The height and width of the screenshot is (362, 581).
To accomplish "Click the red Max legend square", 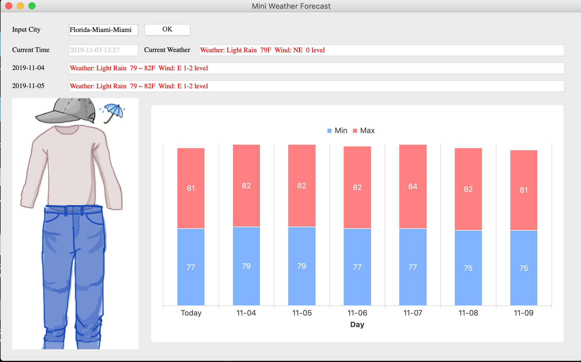I will tap(355, 131).
